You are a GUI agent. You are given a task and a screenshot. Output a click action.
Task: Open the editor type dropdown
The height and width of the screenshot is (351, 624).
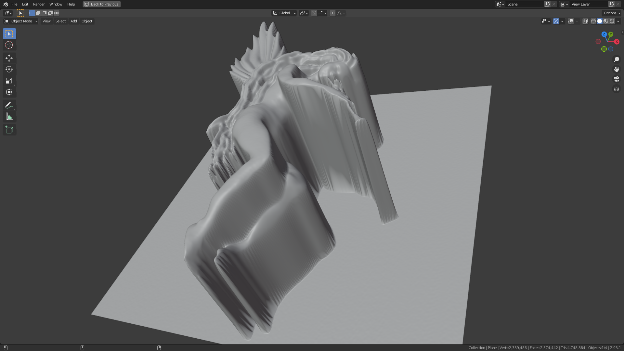pos(8,13)
